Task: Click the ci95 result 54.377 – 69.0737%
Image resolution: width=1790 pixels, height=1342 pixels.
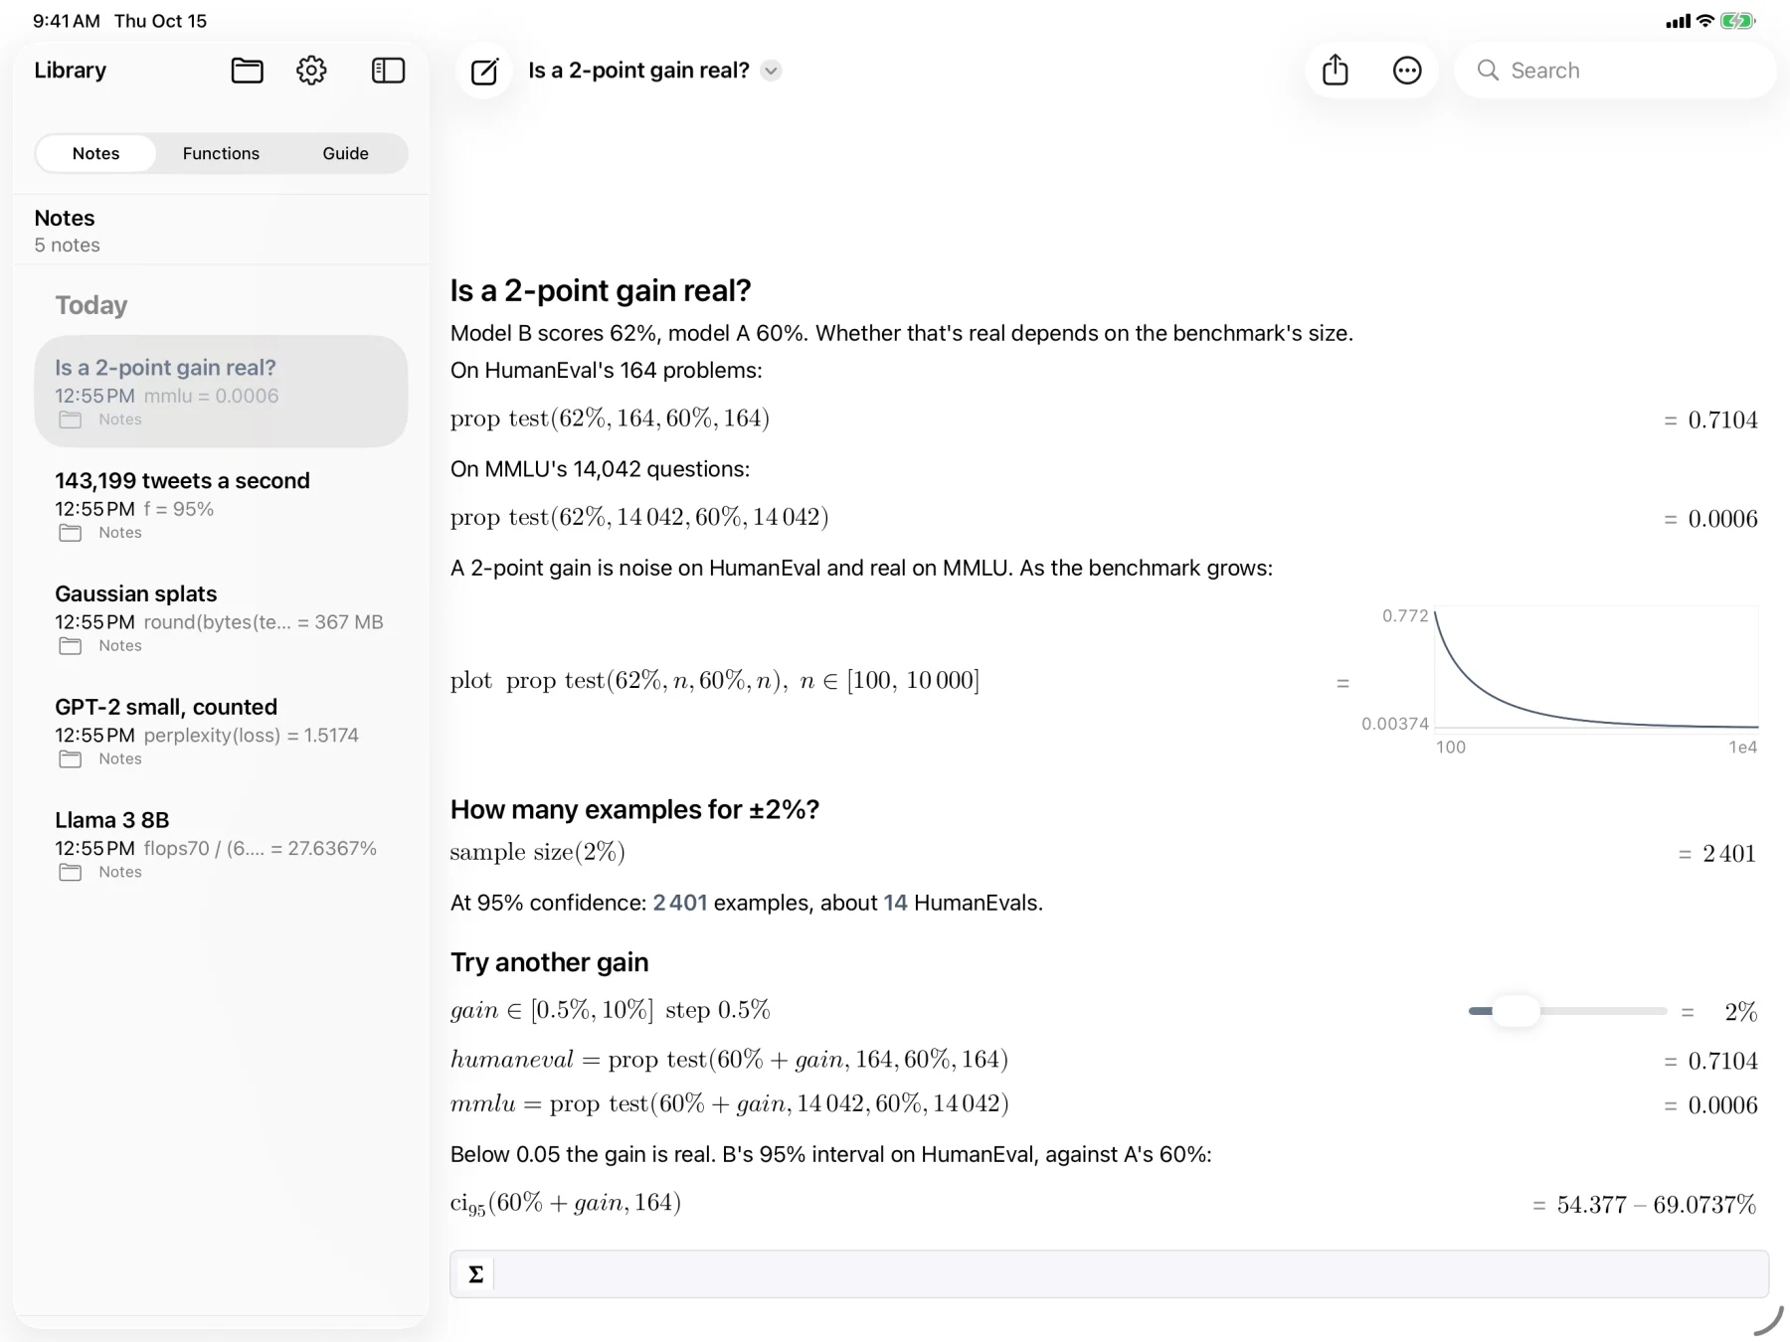Action: [x=1657, y=1205]
